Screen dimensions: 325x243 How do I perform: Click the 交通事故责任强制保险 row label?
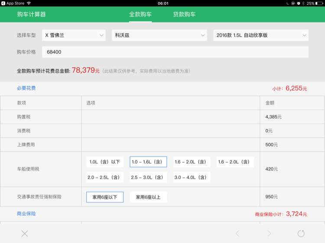coord(39,197)
